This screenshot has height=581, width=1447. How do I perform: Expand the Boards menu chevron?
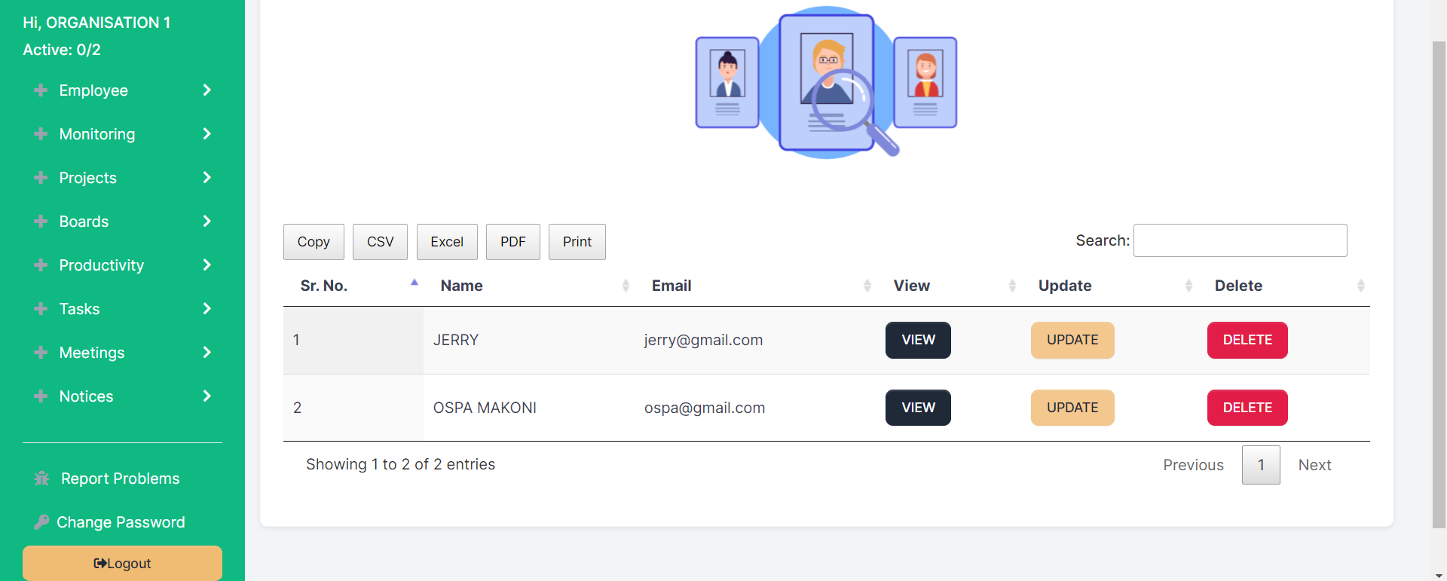[206, 222]
